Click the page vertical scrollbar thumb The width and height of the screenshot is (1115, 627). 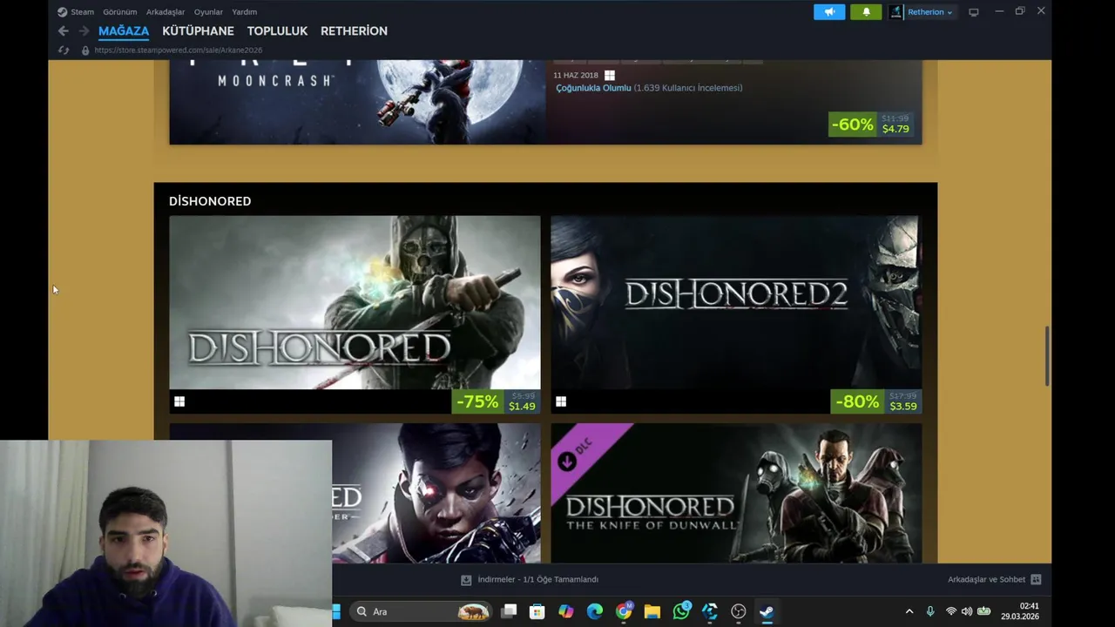[1048, 355]
